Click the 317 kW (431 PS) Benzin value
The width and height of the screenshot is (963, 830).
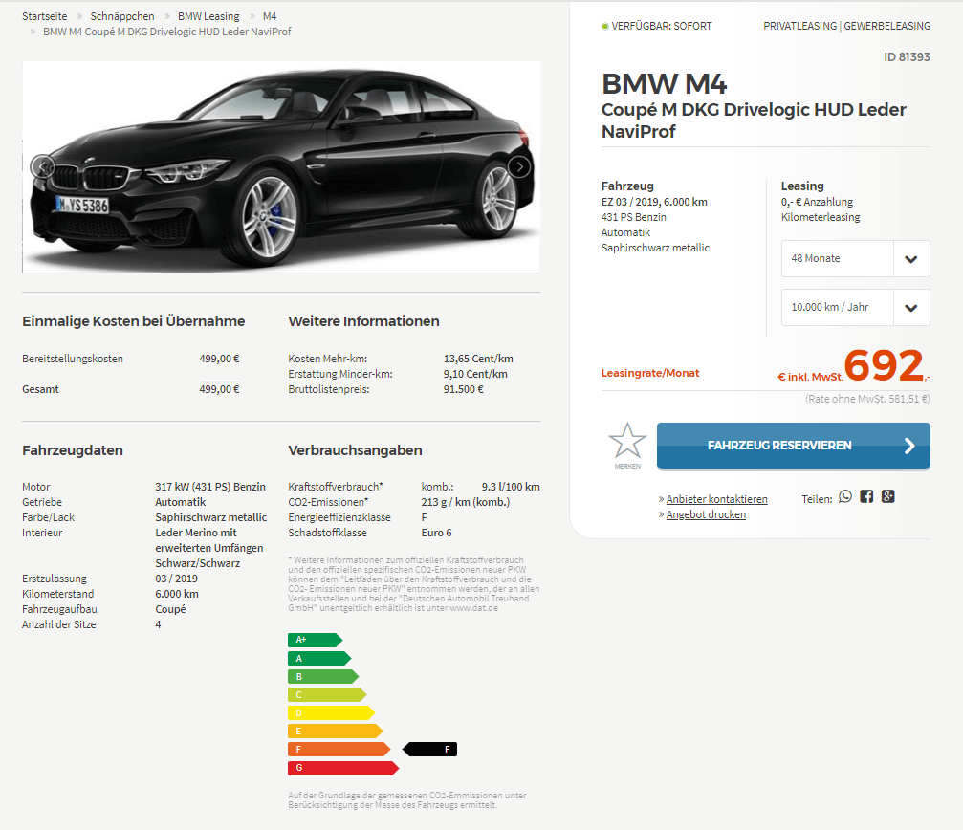coord(210,487)
